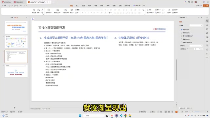Click the Cut scissors icon
Viewport: 210px width, 118px height.
pyautogui.click(x=42, y=10)
